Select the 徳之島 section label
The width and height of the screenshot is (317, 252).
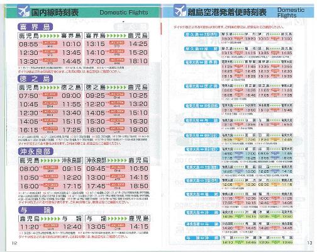[x=35, y=79]
